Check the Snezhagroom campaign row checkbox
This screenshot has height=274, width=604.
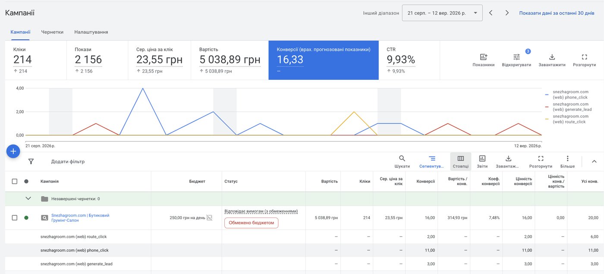point(15,218)
